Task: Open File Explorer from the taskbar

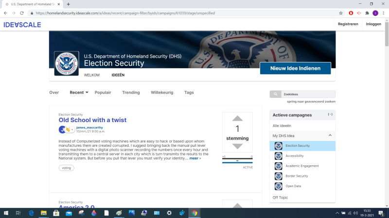Action: [44, 213]
